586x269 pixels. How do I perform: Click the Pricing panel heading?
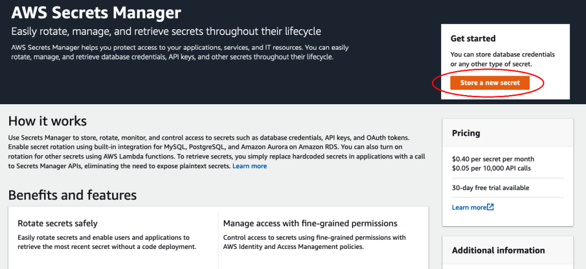466,133
